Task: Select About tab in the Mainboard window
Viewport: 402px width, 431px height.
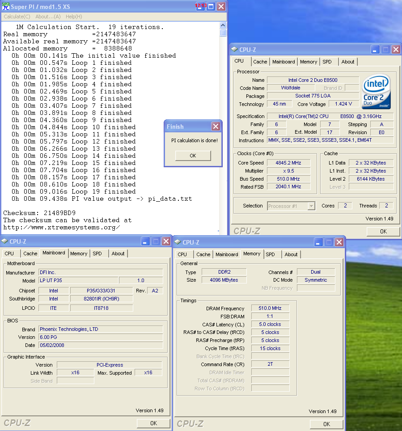Action: (x=118, y=254)
